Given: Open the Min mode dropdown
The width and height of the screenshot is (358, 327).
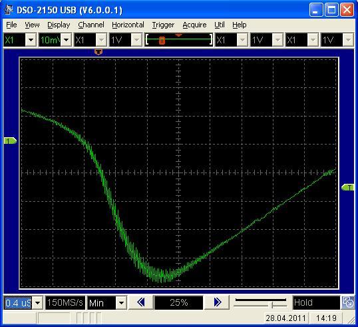Looking at the screenshot, I should (x=121, y=303).
